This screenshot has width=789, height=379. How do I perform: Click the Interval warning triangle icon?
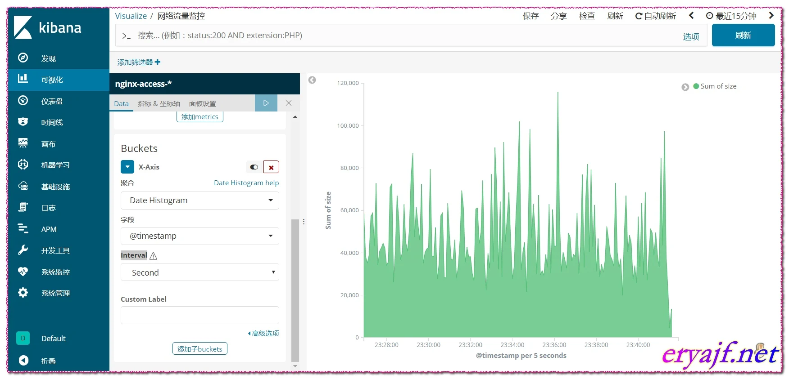(x=153, y=256)
